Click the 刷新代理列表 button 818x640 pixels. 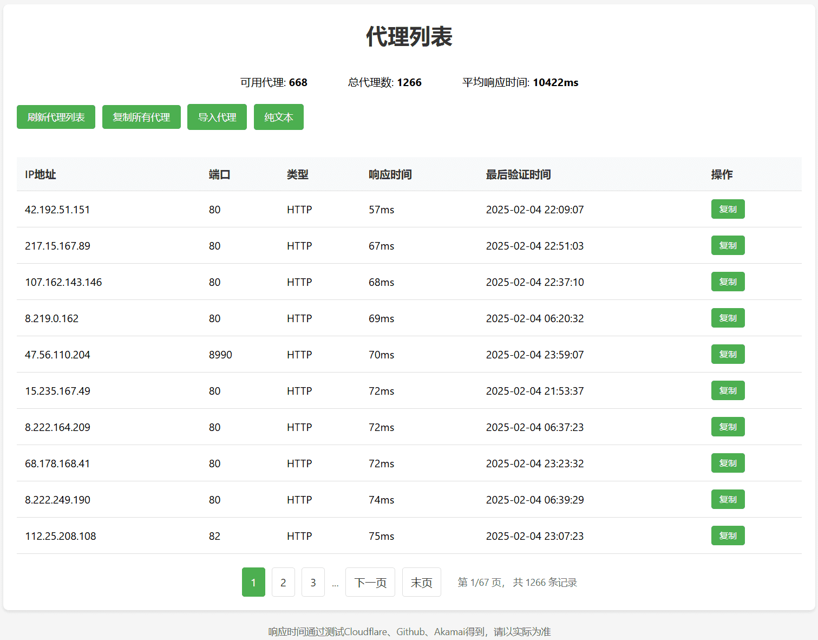tap(56, 116)
